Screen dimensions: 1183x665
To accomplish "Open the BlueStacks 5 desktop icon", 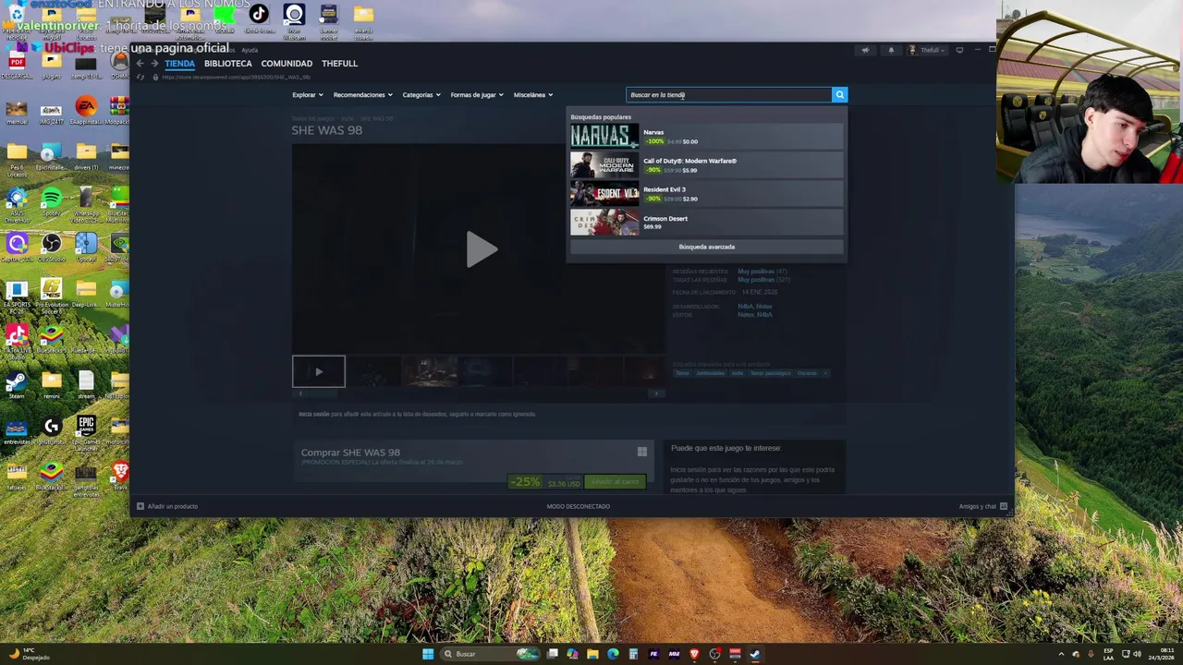I will pyautogui.click(x=52, y=340).
